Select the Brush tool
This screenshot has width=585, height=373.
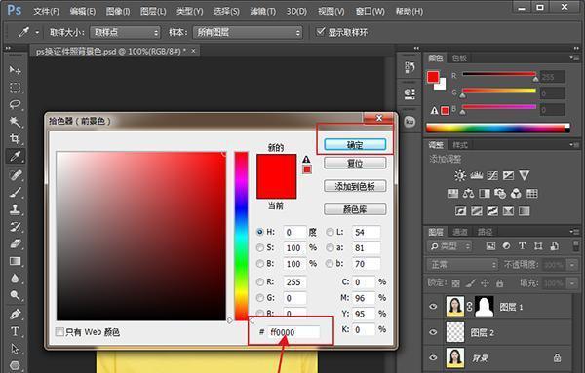pos(15,192)
